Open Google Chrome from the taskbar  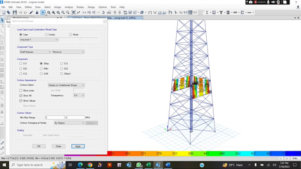click(x=90, y=165)
